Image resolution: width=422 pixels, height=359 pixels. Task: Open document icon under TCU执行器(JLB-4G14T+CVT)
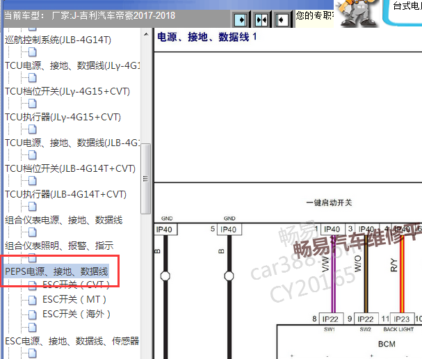(33, 207)
